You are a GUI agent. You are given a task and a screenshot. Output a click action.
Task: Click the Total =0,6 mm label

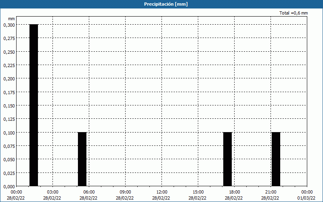294,13
